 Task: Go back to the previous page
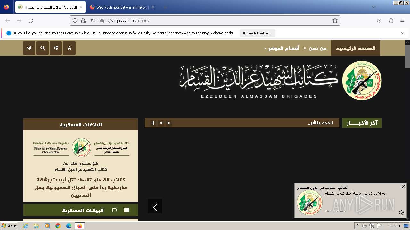[x=8, y=20]
